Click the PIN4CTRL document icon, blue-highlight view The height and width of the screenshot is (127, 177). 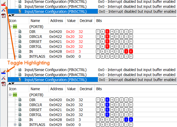point(20,74)
